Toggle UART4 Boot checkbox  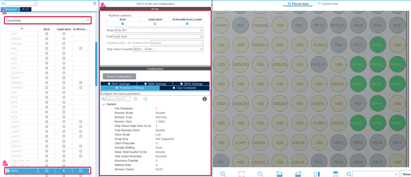point(47,122)
